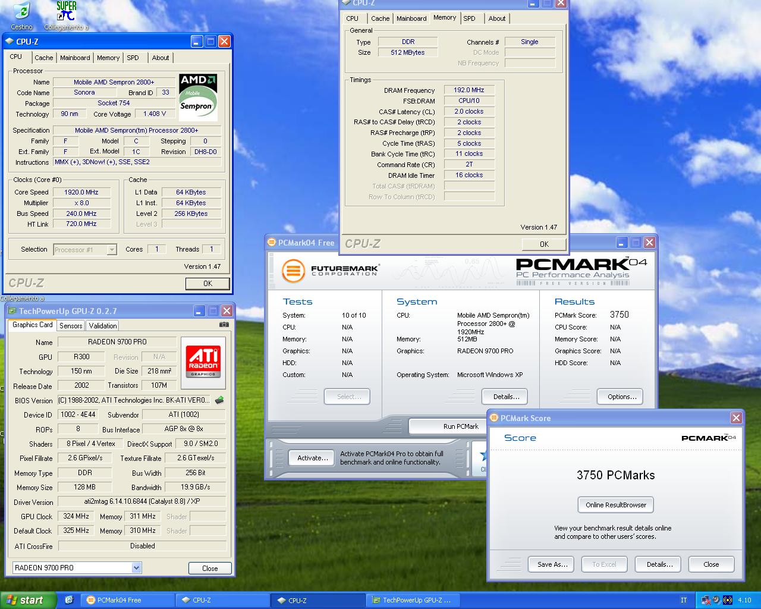Click OK in CPU-Z CPU window
The height and width of the screenshot is (609, 761).
click(207, 284)
